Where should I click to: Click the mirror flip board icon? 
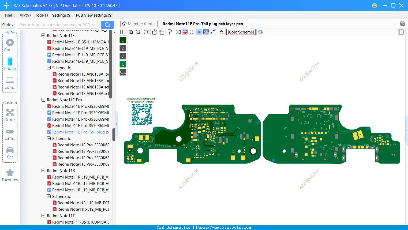tap(177, 32)
